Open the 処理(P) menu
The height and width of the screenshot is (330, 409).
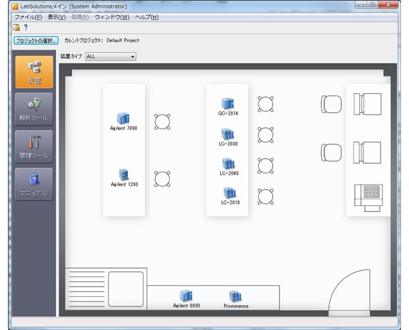[80, 17]
